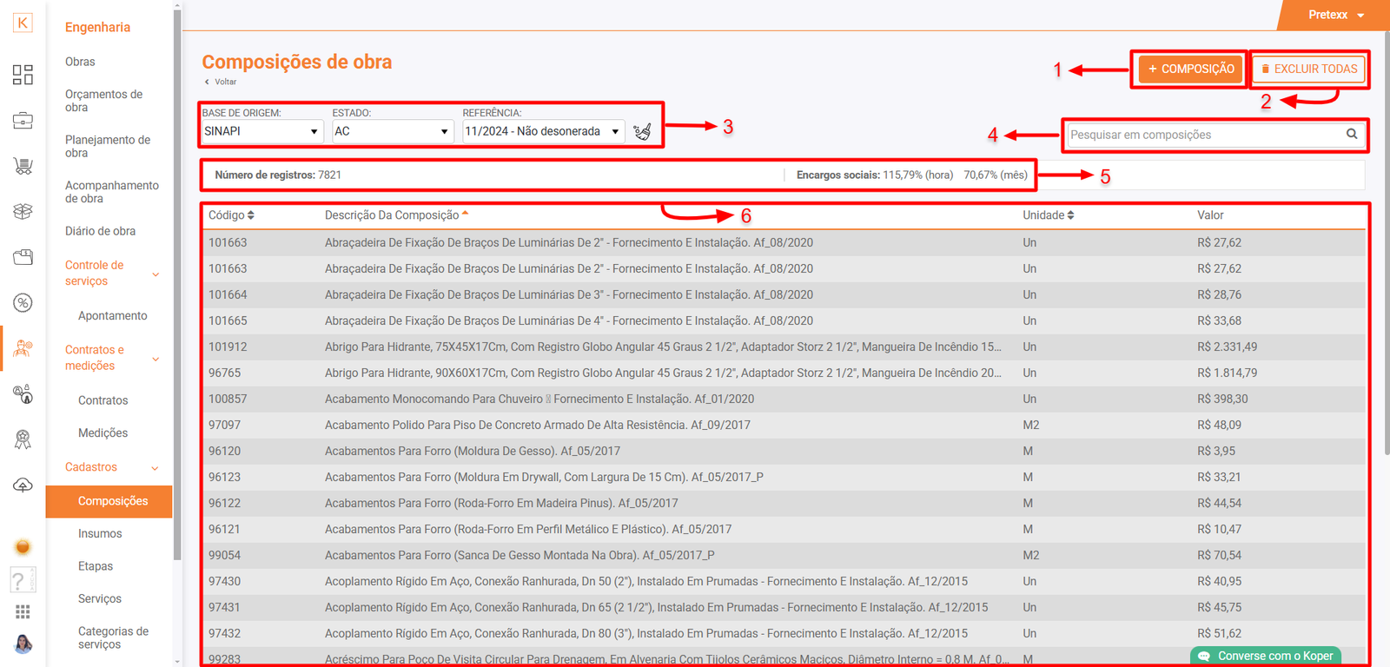Click the Excluir Todas button

click(1308, 69)
